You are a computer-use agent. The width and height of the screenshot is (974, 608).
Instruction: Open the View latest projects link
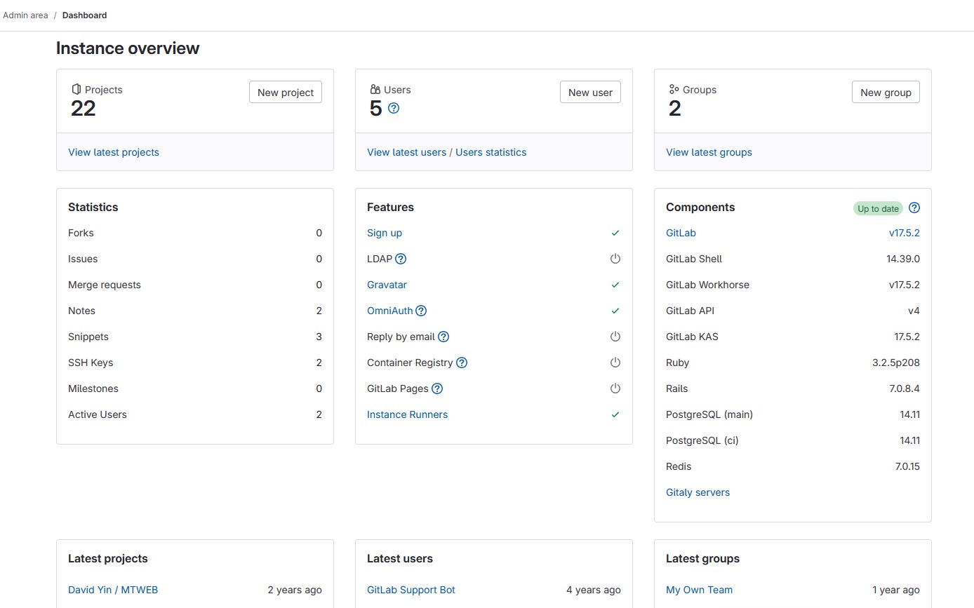(x=114, y=152)
